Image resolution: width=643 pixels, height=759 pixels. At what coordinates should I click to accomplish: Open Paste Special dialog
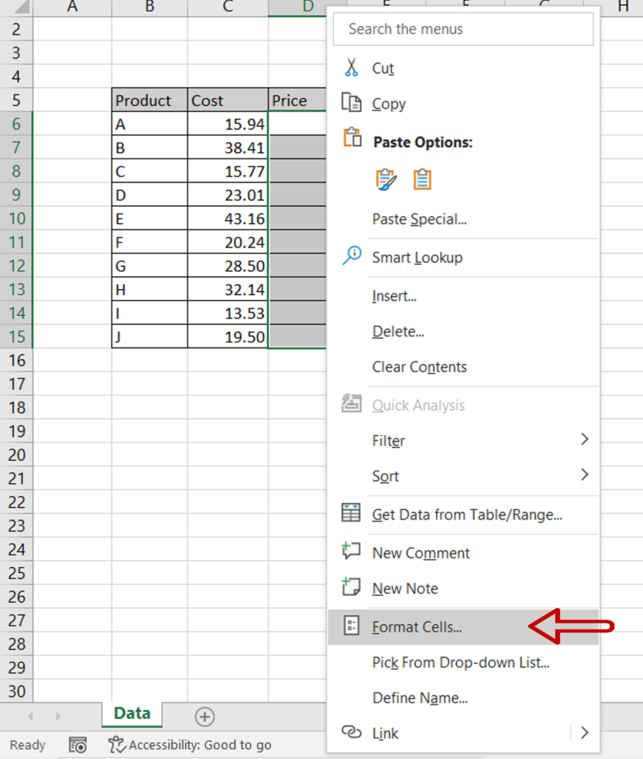click(x=463, y=219)
